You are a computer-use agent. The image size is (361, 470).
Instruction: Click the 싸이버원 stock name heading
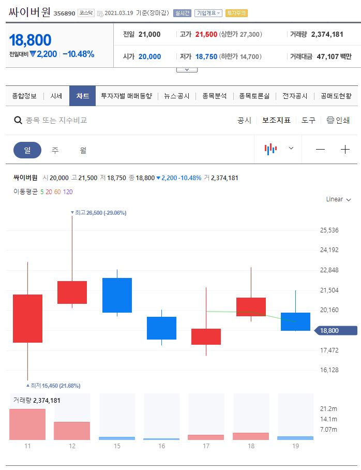click(x=29, y=12)
